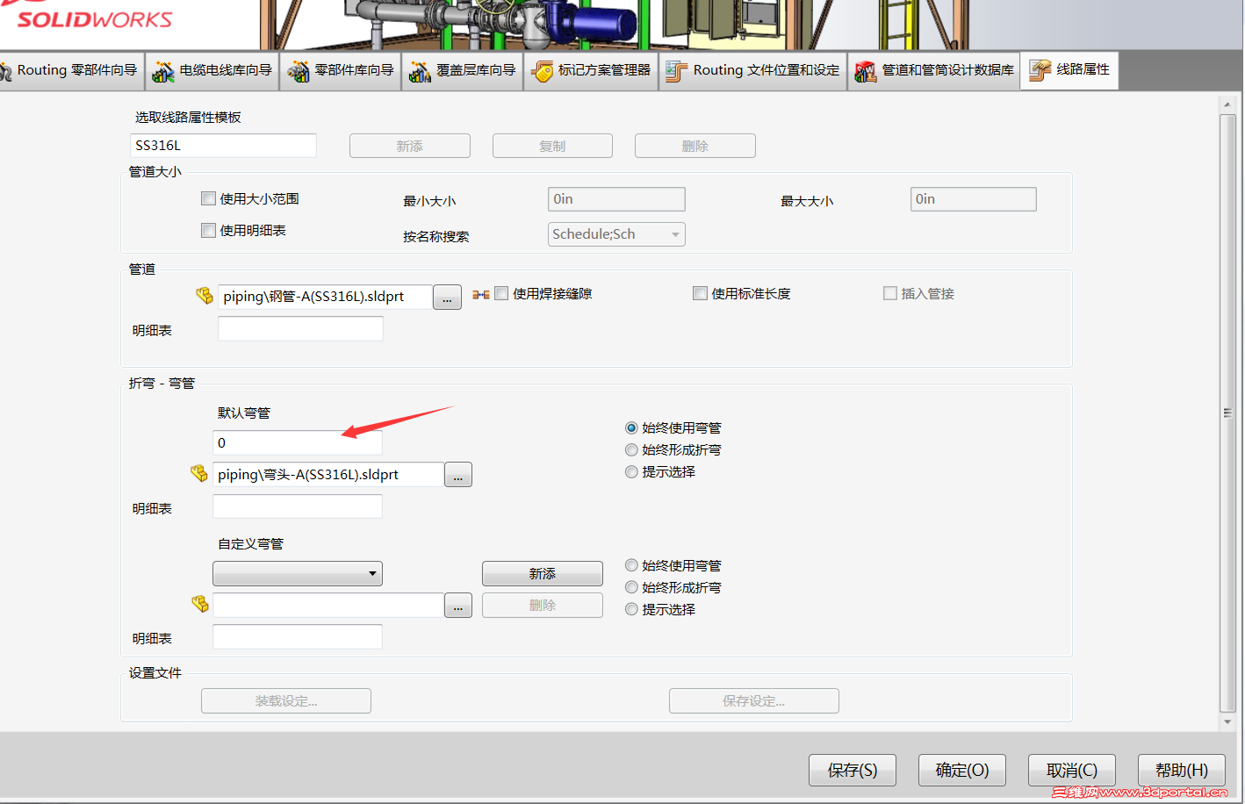The image size is (1245, 804).
Task: Select 始终使用弯管 for default elbow
Action: (x=631, y=428)
